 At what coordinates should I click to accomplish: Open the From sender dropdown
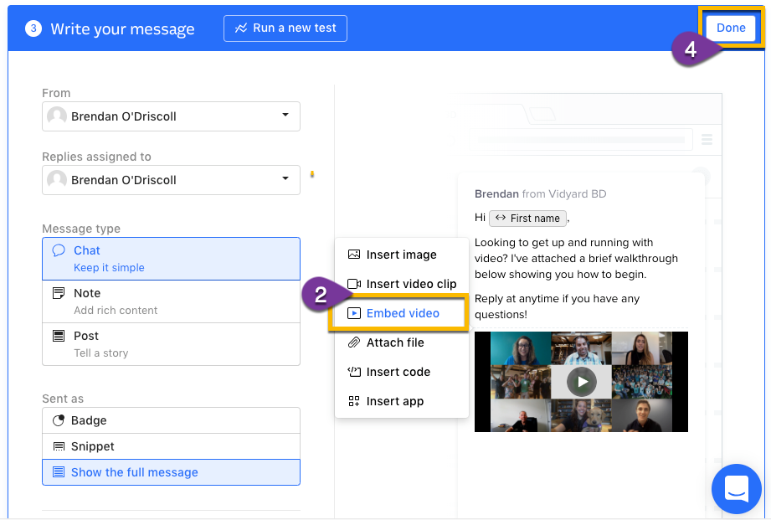pos(171,116)
